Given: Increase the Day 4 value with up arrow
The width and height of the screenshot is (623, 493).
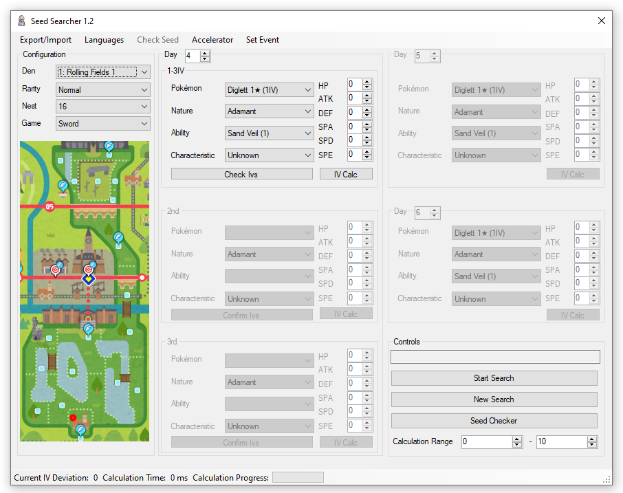Looking at the screenshot, I should click(x=205, y=52).
